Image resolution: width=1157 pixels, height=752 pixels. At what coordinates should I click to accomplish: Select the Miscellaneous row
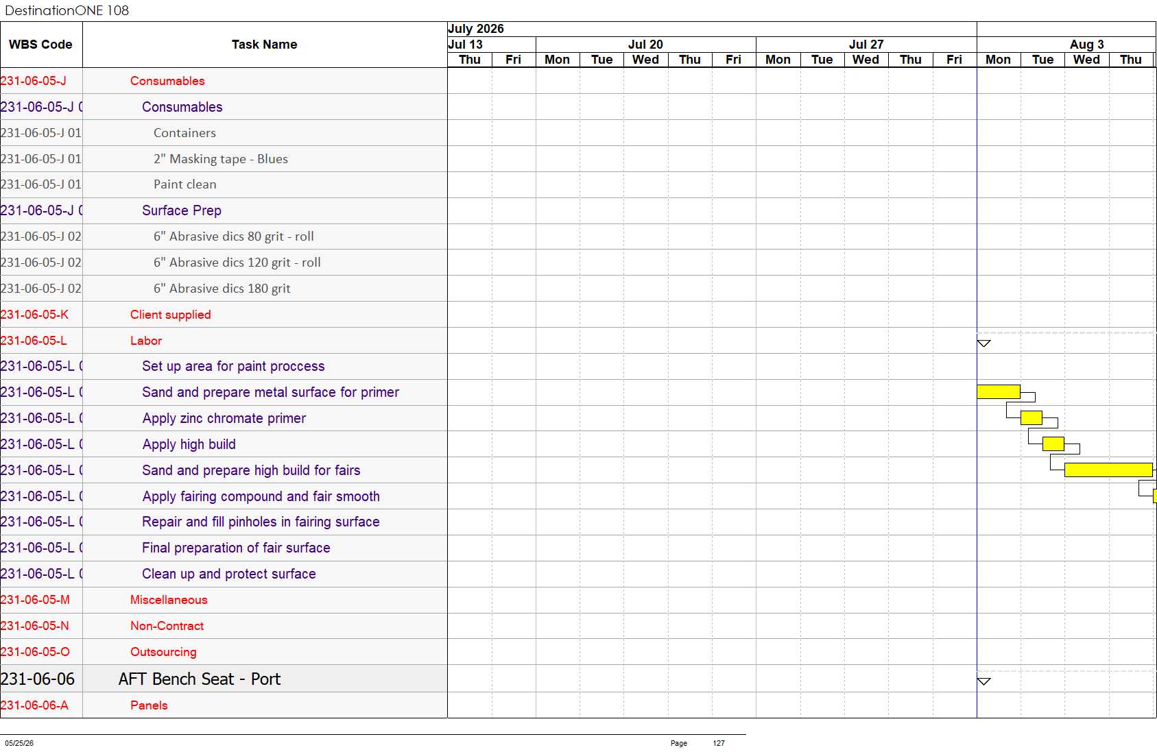[x=224, y=600]
